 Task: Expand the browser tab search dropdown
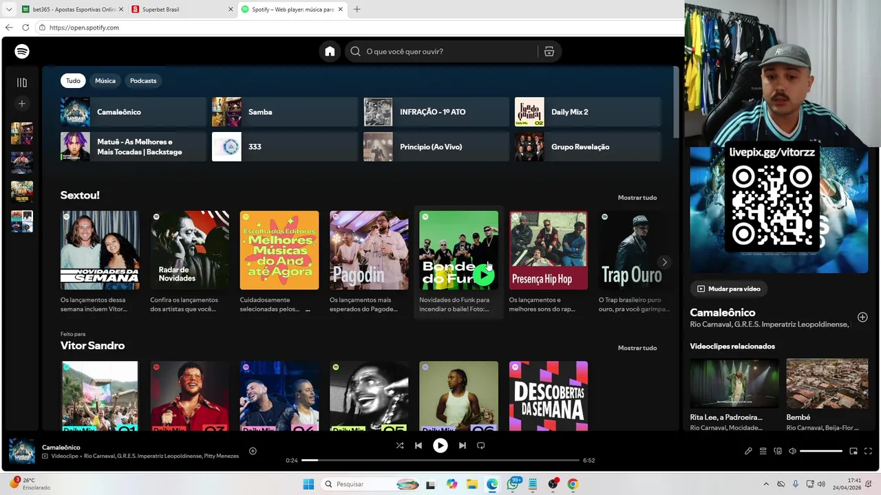point(8,10)
